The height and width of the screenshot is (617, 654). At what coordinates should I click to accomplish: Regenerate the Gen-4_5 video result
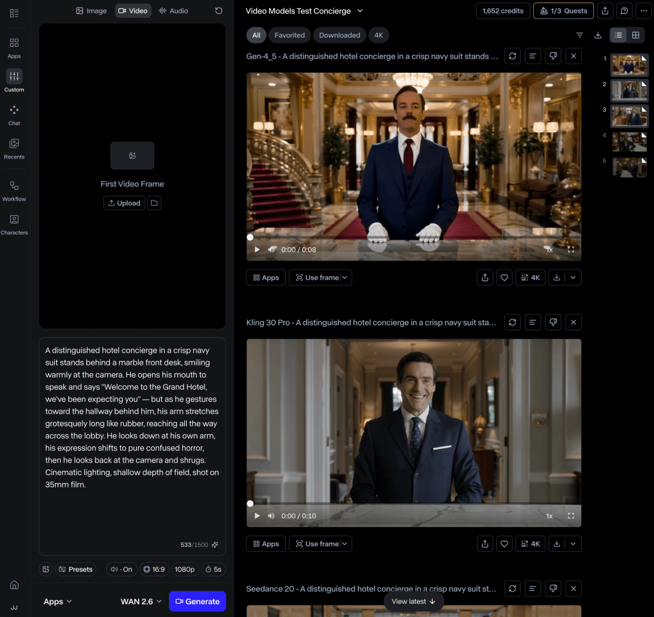[x=512, y=56]
